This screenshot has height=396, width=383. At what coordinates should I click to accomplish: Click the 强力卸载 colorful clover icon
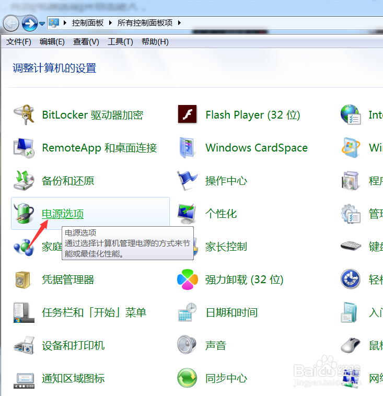pyautogui.click(x=187, y=279)
